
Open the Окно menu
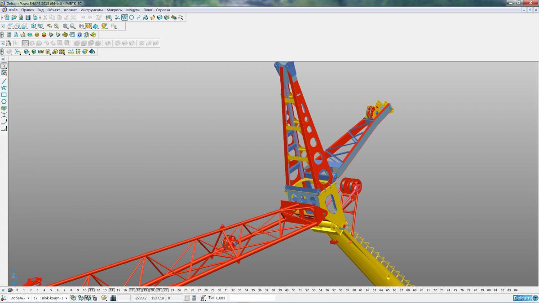coord(148,10)
